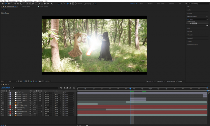The image size is (210, 126).
Task: Select the Clone Stamp tool
Action: click(42, 3)
